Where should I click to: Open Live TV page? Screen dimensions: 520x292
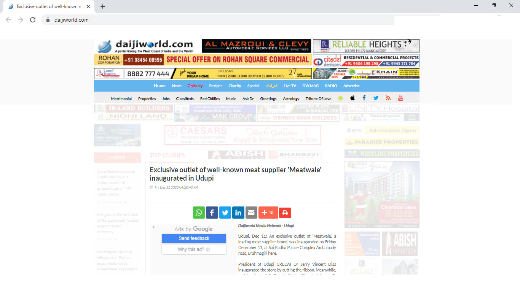click(x=290, y=86)
